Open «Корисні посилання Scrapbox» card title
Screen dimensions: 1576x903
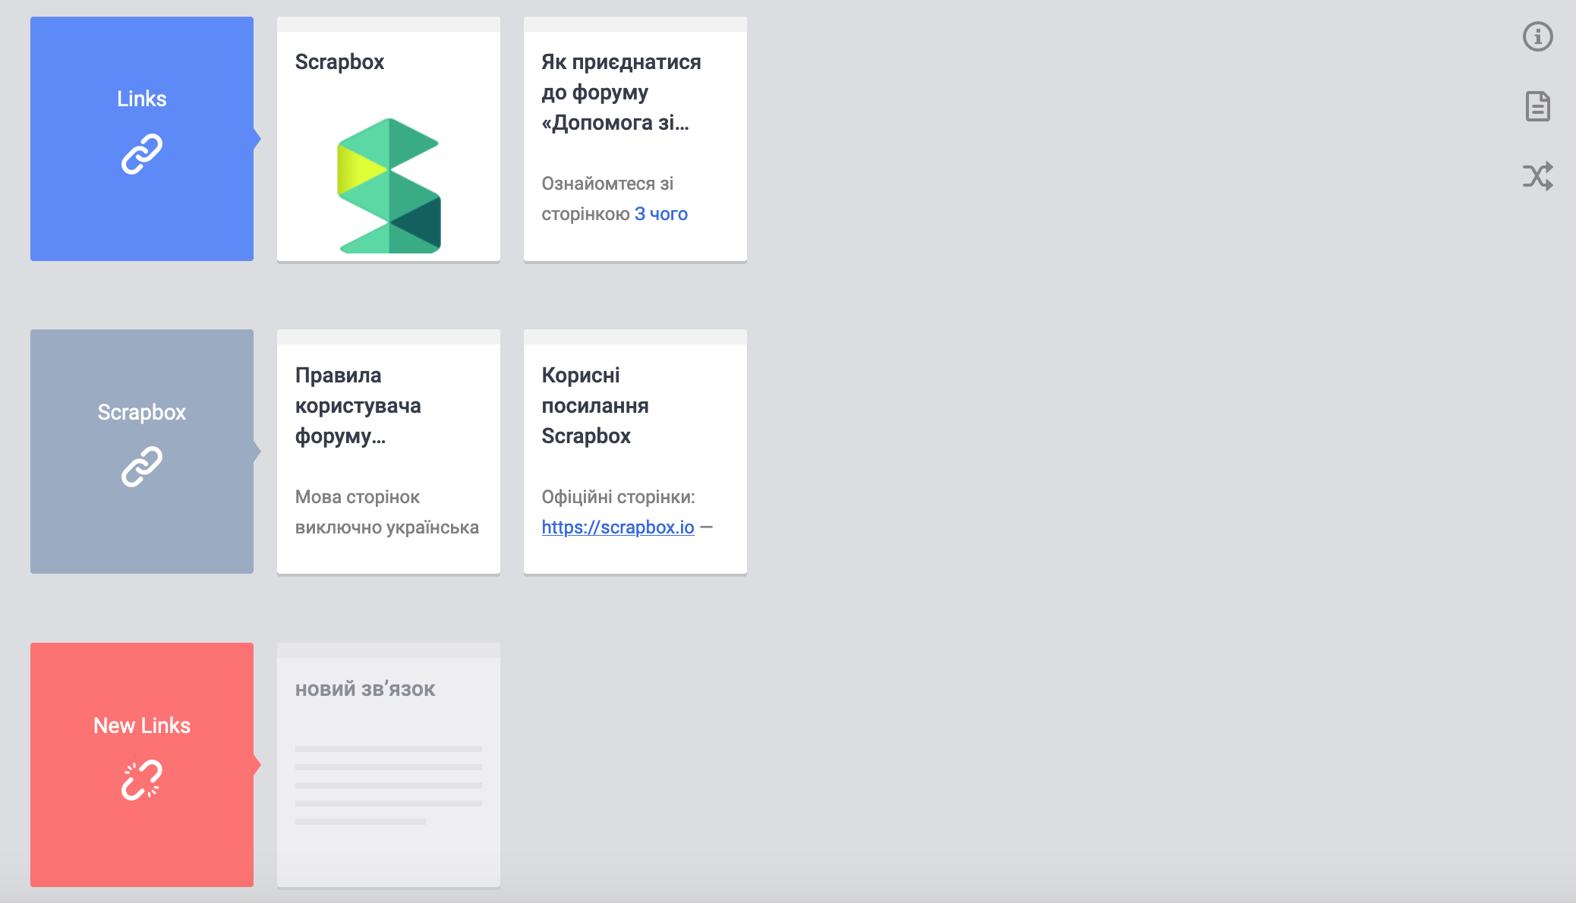coord(594,406)
